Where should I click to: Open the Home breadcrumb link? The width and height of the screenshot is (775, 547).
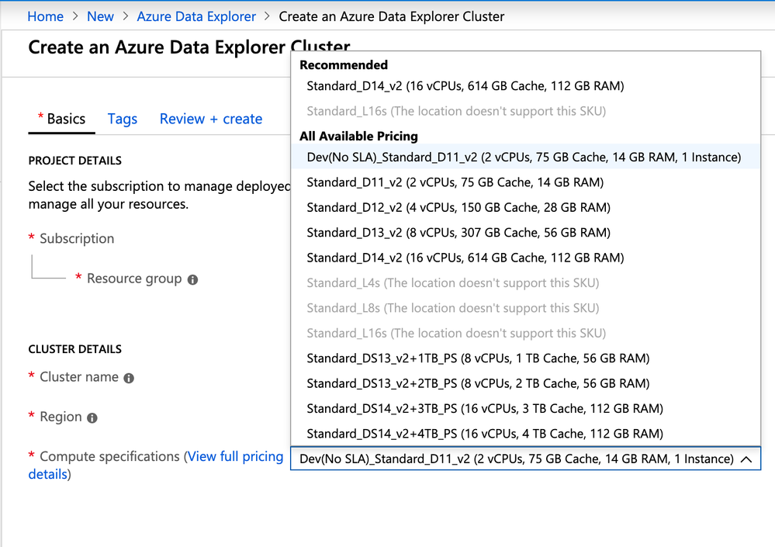46,16
